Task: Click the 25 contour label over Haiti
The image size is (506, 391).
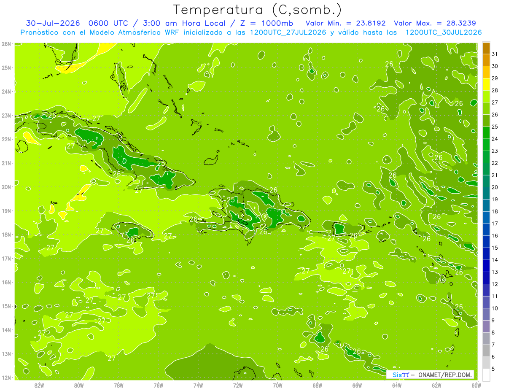Action: 231,200
